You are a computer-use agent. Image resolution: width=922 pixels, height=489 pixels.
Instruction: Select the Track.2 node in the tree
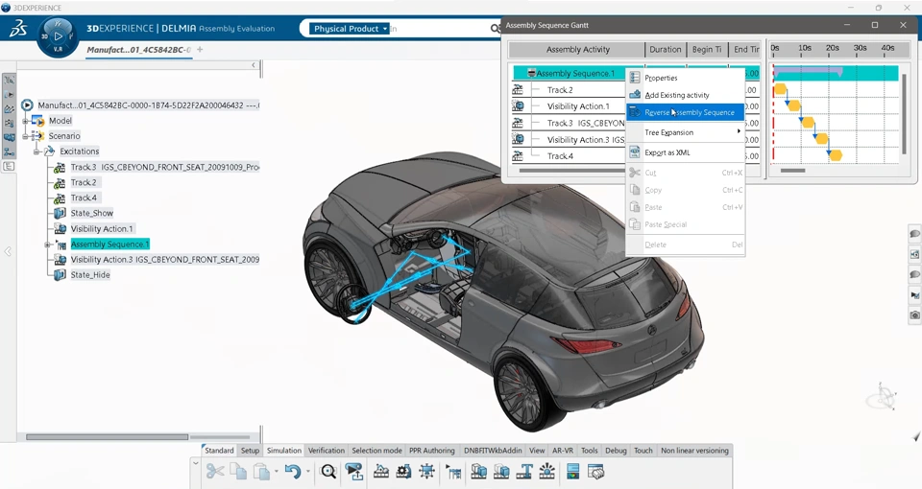pyautogui.click(x=84, y=182)
